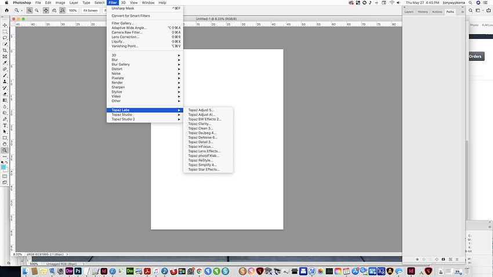Screen dimensions: 493x277
Task: Select the Move tool
Action: pyautogui.click(x=5, y=25)
